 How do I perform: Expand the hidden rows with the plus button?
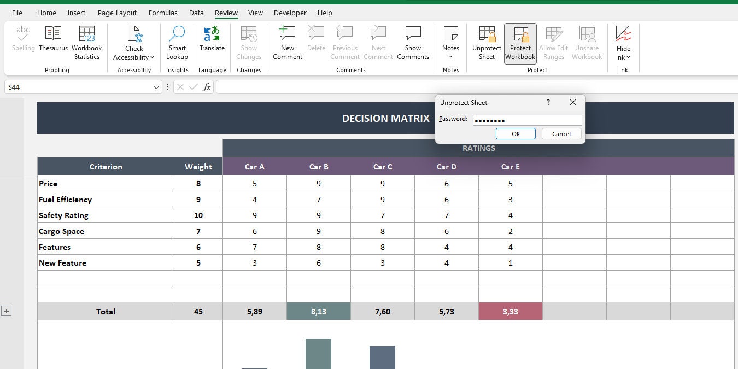tap(7, 311)
